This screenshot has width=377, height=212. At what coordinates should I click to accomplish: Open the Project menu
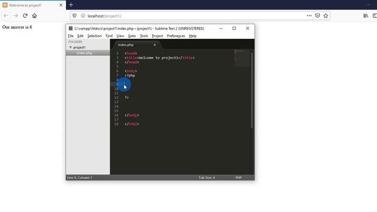click(157, 36)
